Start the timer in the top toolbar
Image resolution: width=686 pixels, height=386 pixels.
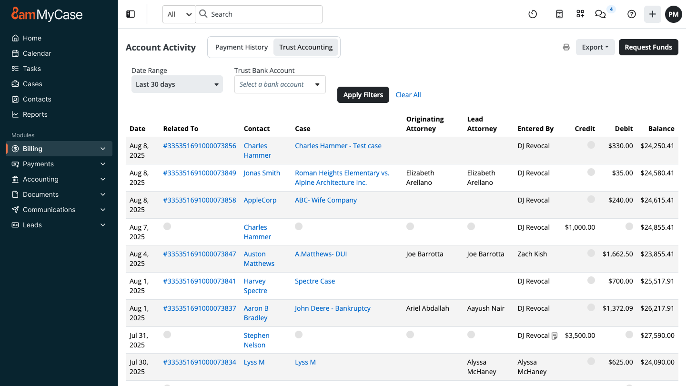point(533,14)
